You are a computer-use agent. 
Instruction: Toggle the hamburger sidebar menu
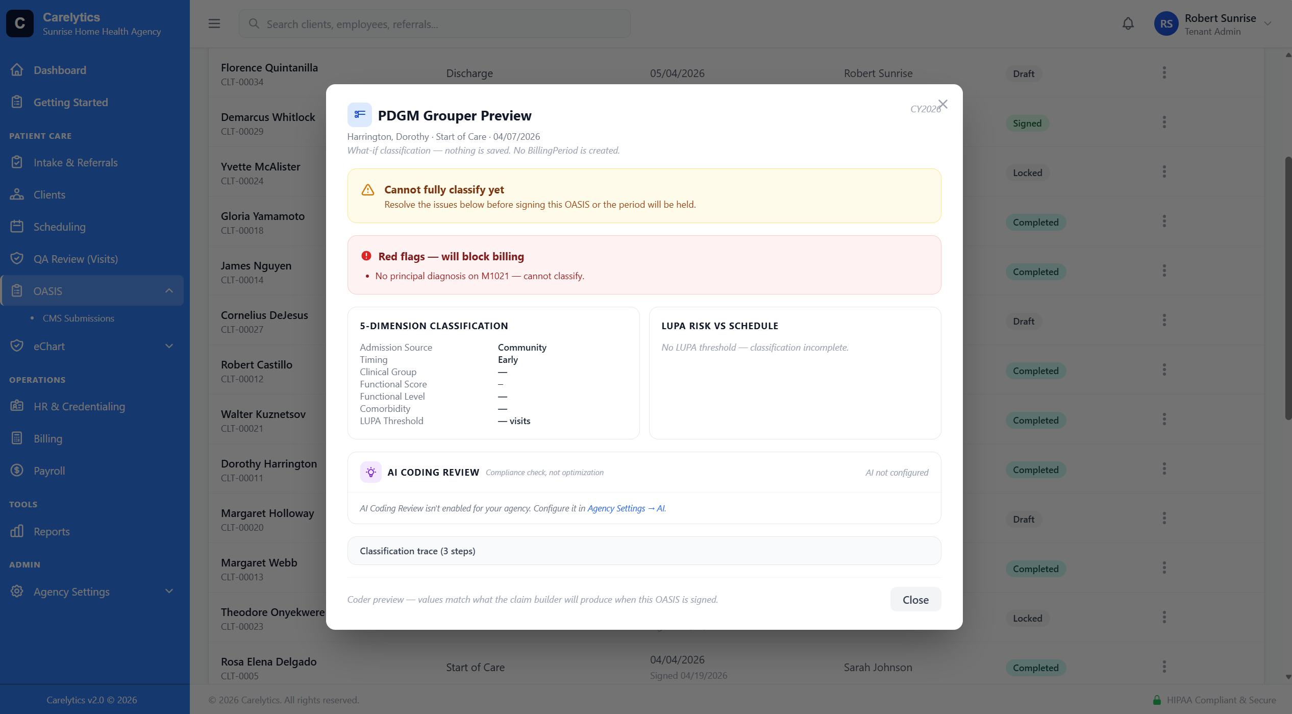coord(214,23)
